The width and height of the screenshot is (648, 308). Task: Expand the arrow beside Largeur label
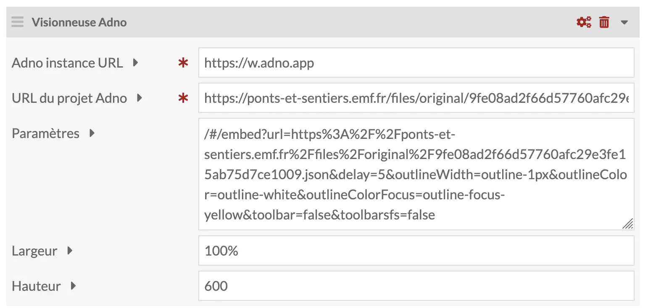pos(70,251)
